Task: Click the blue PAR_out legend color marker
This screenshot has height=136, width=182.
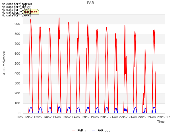Action: click(93, 131)
